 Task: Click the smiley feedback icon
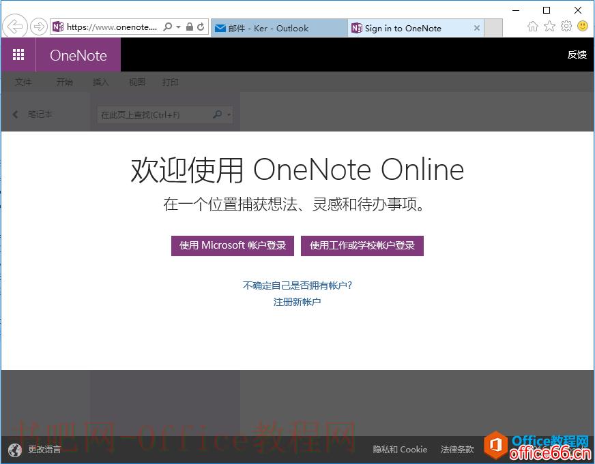(583, 26)
